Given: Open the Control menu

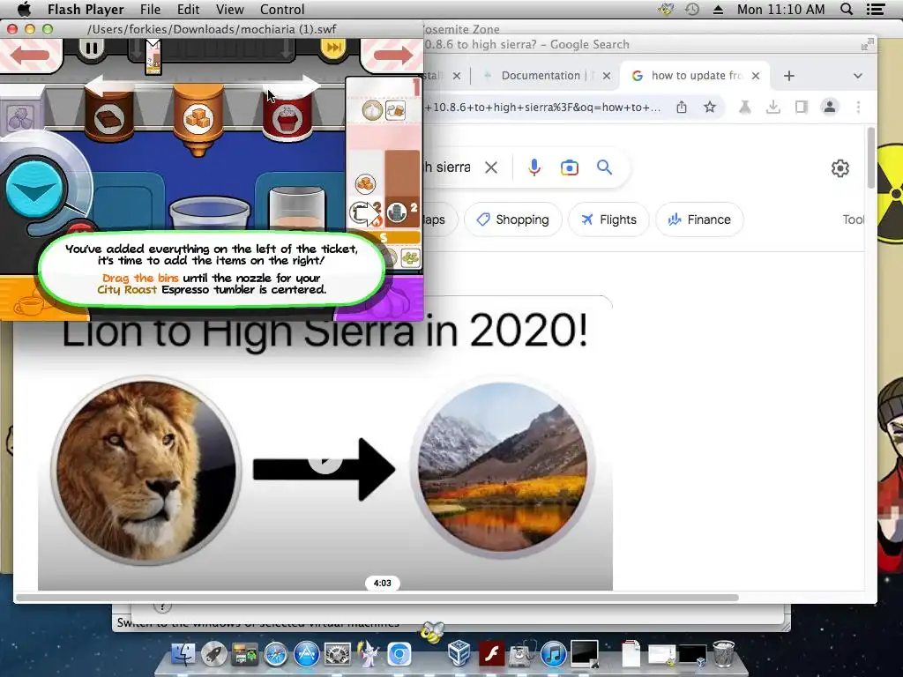Looking at the screenshot, I should click(282, 9).
